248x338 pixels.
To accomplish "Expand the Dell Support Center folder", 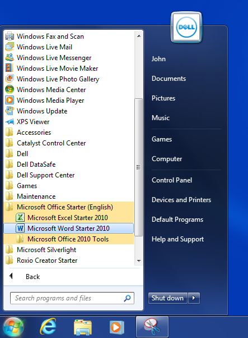I will click(68, 175).
